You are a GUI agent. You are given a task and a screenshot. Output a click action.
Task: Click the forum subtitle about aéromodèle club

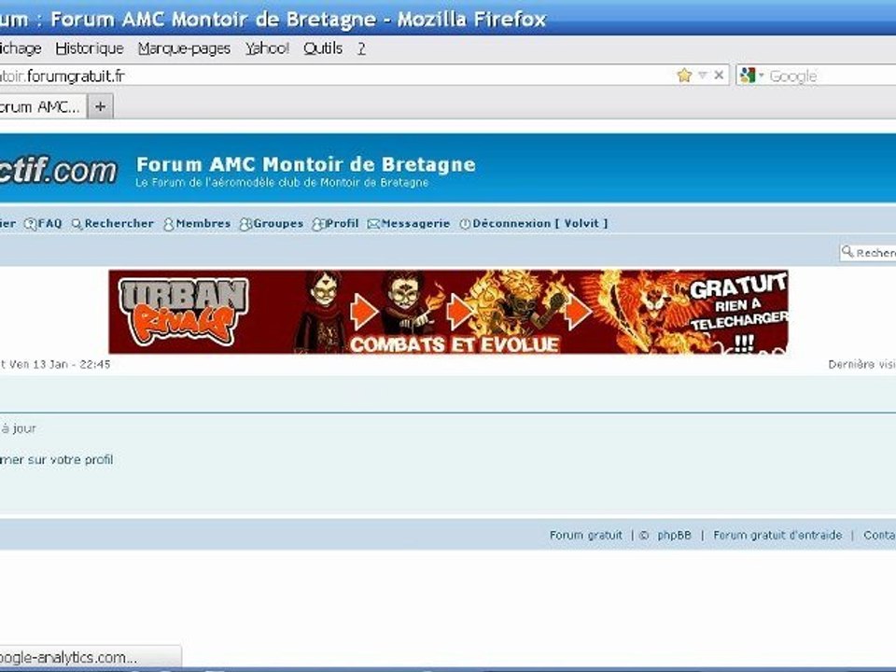tap(282, 183)
